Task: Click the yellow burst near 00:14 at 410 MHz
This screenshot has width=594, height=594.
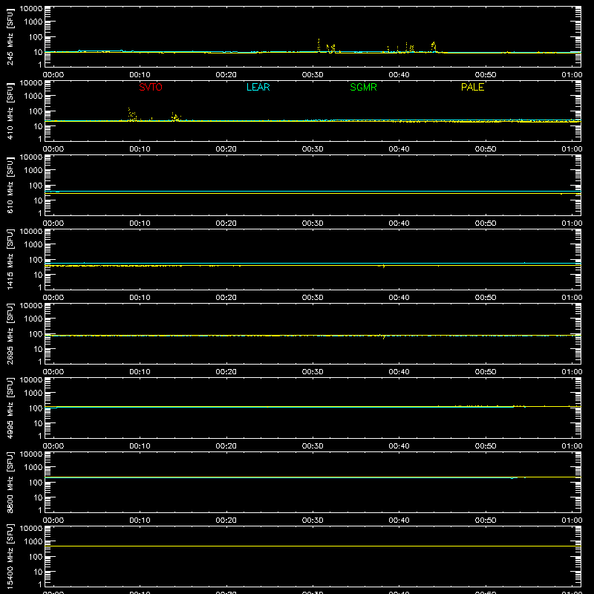Action: coord(175,117)
